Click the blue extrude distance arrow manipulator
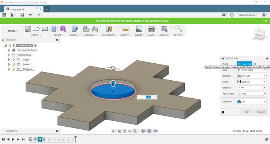270x144 pixels. pyautogui.click(x=113, y=83)
